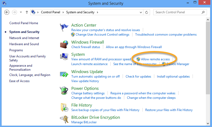This screenshot has width=212, height=127.
Task: Click Control Panel Home link
Action: [x=24, y=23]
